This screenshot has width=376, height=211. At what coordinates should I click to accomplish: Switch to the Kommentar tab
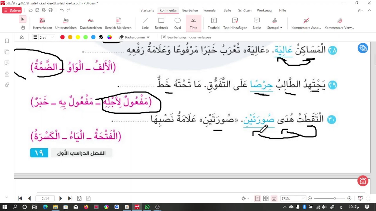coord(168,10)
